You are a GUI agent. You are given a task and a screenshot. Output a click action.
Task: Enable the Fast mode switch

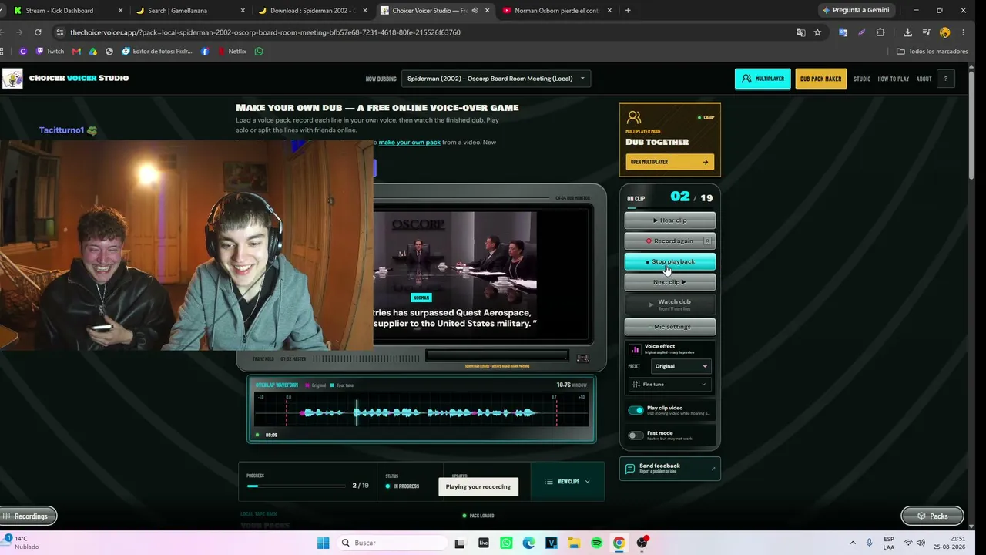636,436
